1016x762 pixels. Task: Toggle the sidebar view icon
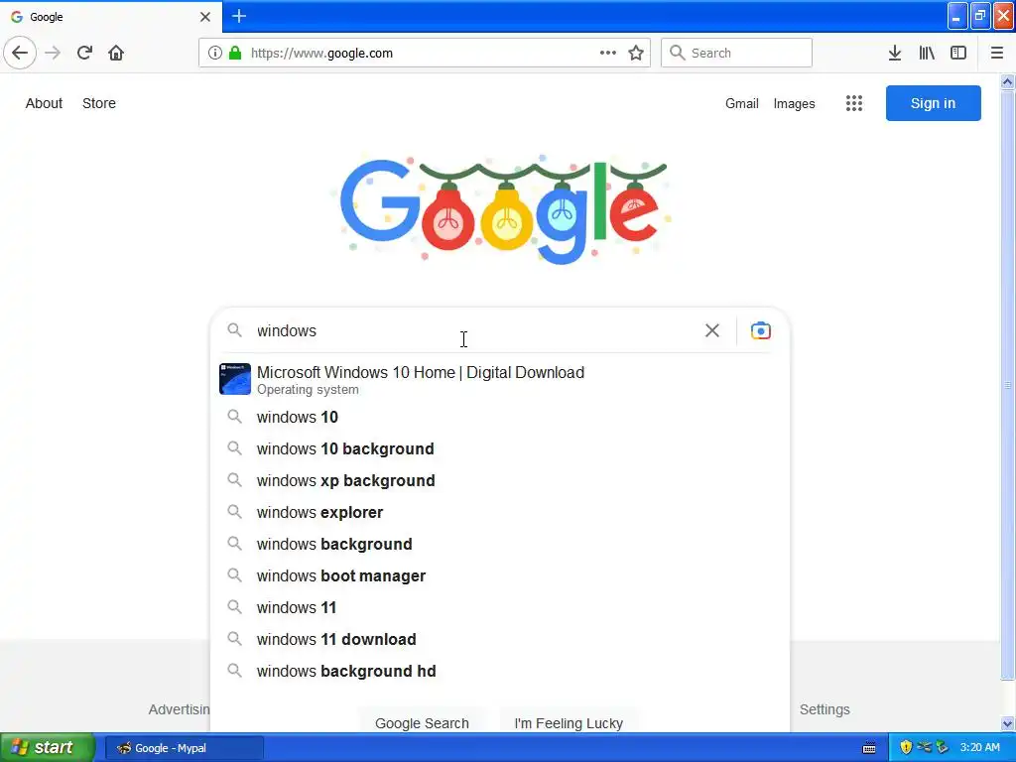(958, 54)
